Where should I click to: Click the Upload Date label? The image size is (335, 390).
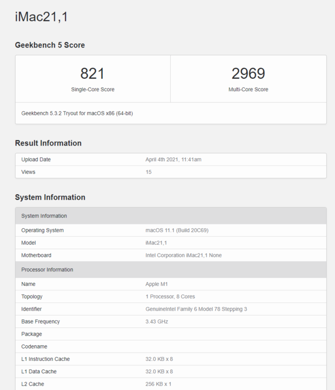36,159
